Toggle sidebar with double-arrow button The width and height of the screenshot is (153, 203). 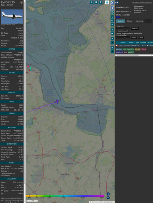click(117, 3)
